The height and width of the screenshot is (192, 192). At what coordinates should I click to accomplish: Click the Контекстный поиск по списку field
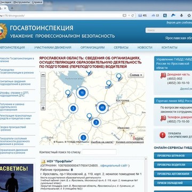click(99, 152)
